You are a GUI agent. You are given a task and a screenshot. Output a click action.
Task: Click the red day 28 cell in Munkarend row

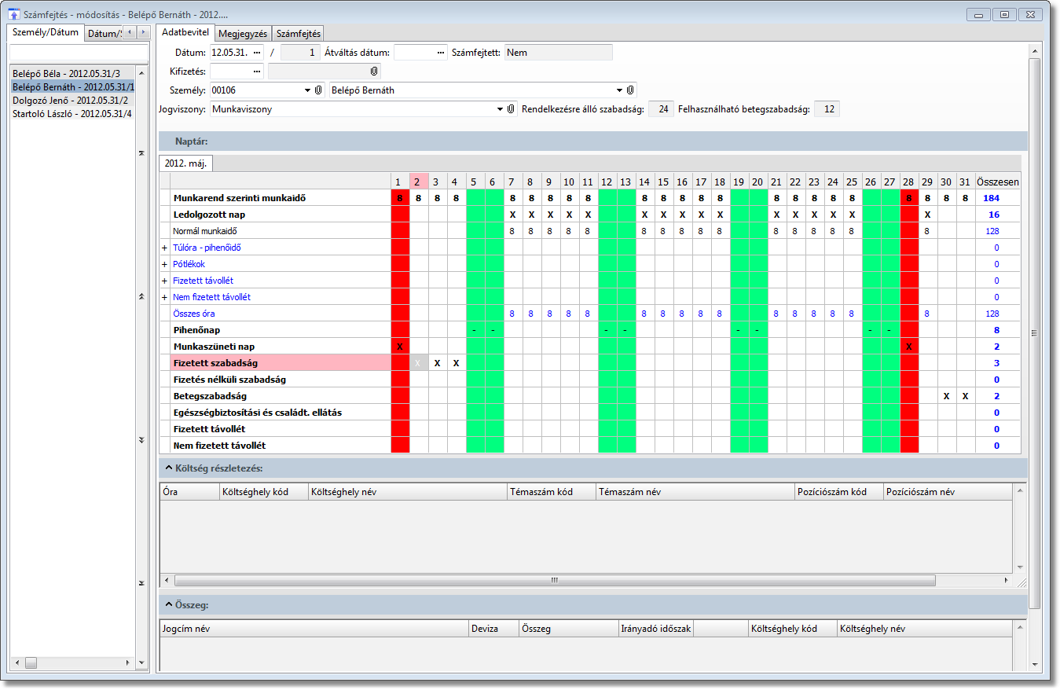(x=909, y=198)
